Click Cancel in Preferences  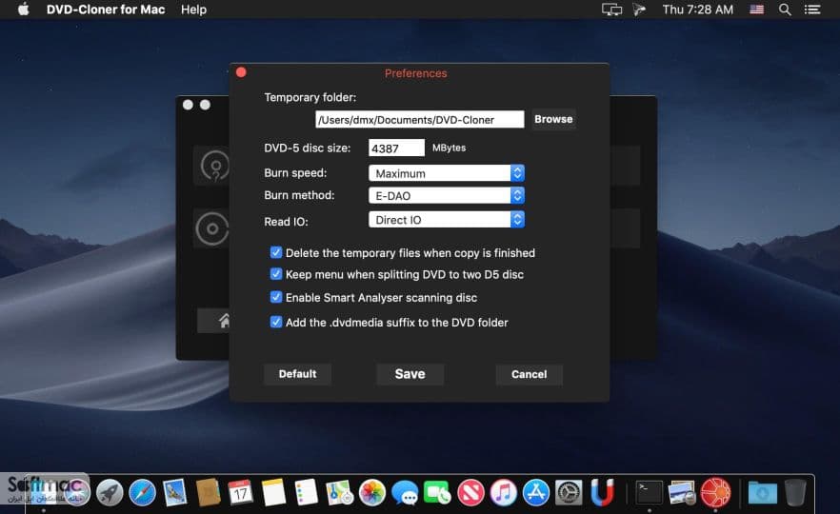529,375
